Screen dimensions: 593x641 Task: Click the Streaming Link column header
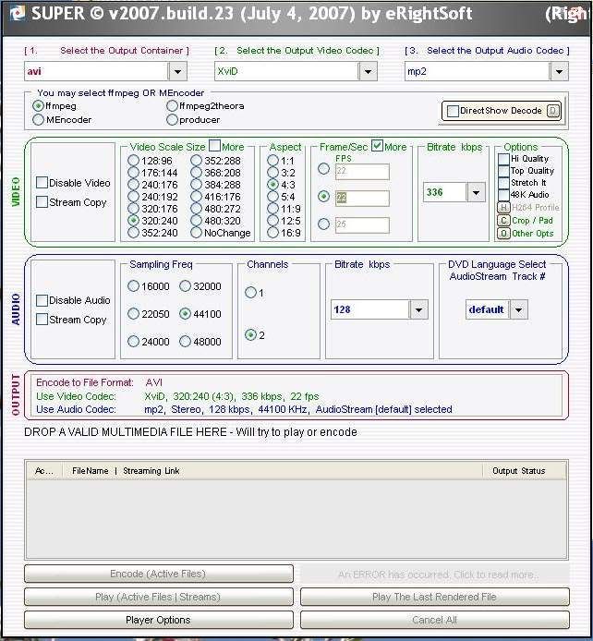151,471
